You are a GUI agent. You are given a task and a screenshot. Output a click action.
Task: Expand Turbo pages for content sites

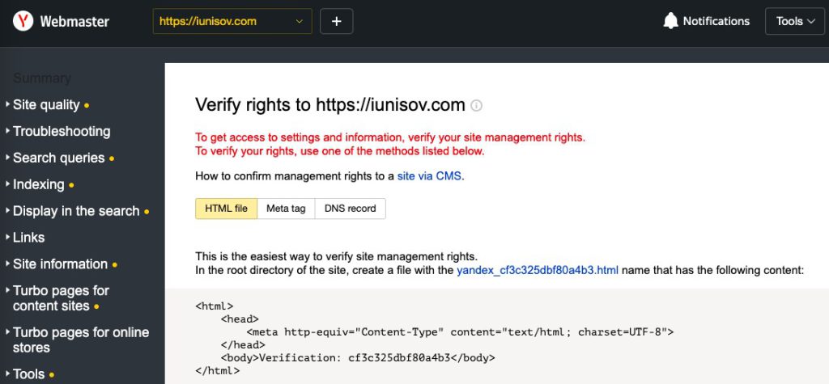[x=61, y=298]
